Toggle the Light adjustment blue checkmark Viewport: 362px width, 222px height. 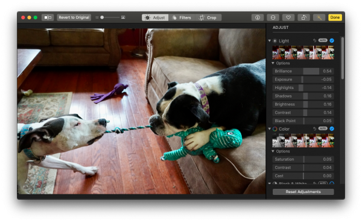[x=332, y=40]
